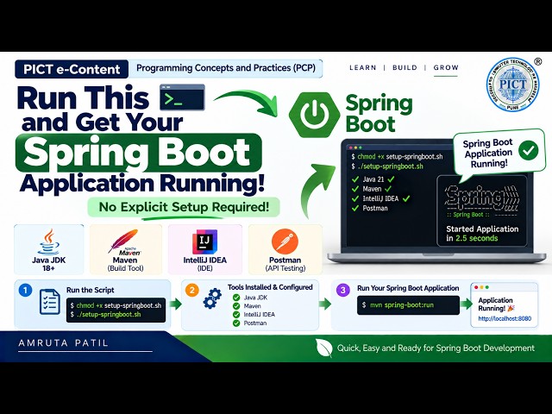Click the "Spring Boot Application Running!" speech bubble
The image size is (552, 414).
click(499, 154)
